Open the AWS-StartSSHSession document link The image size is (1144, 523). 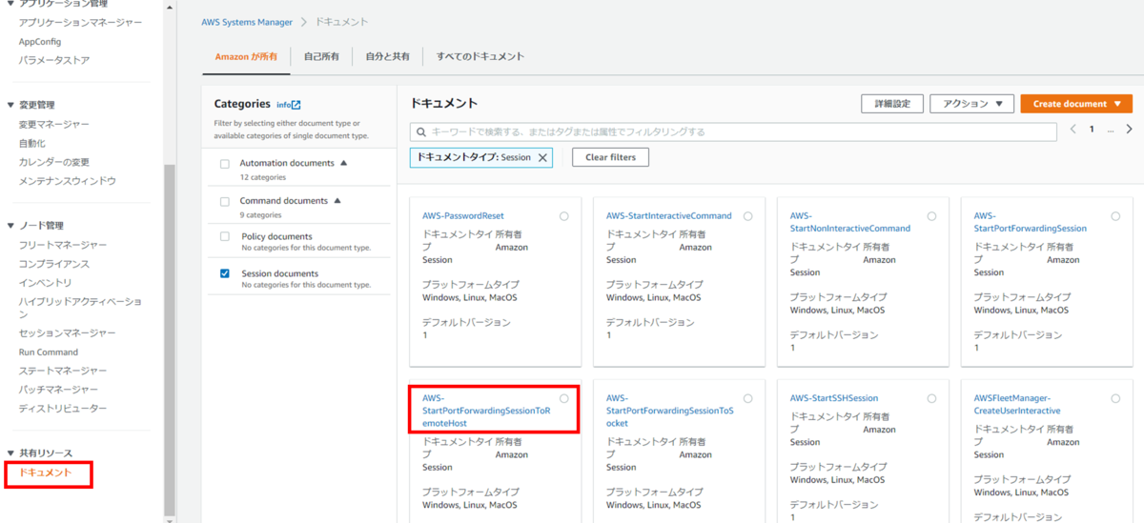click(x=834, y=398)
